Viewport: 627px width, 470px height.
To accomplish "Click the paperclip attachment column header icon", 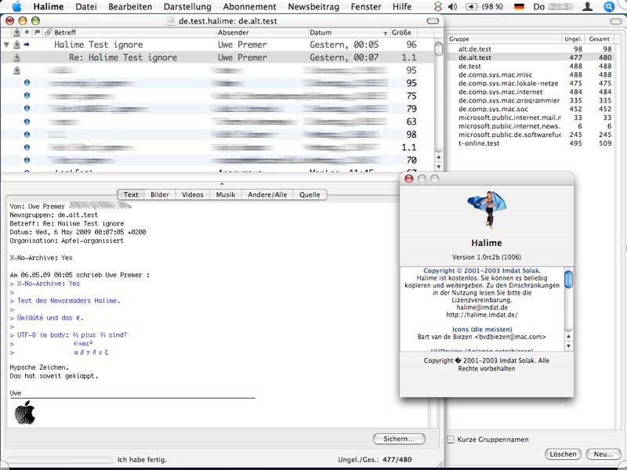I will click(48, 33).
